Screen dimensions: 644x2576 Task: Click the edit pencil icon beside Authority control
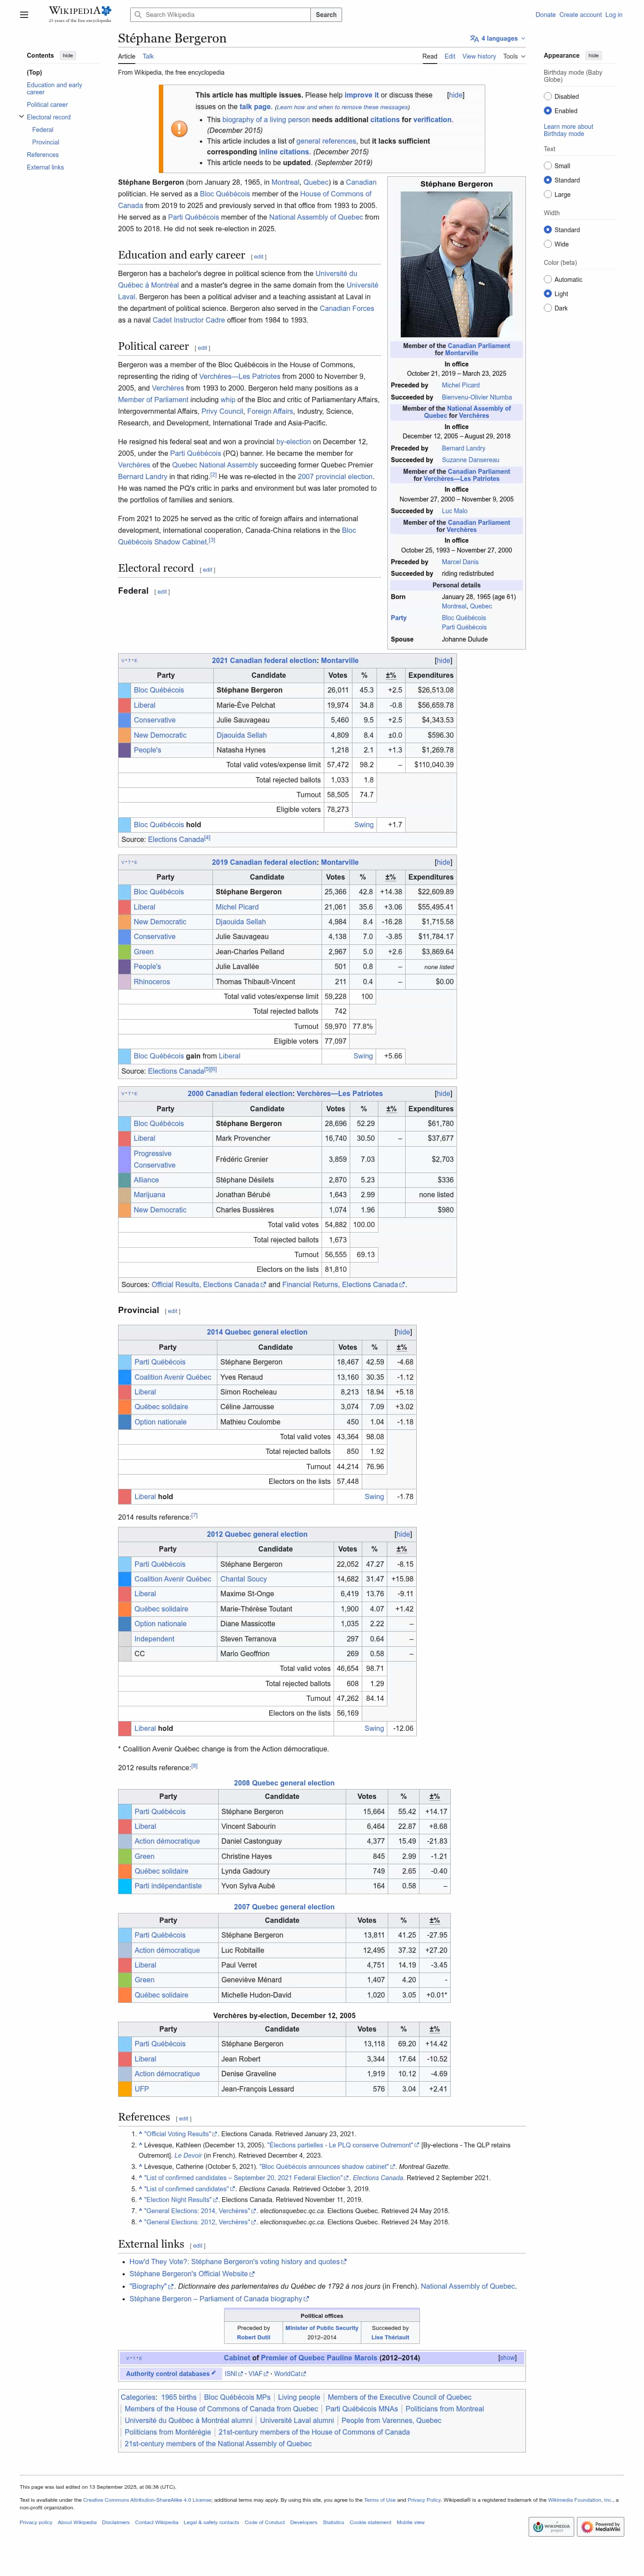point(214,2373)
